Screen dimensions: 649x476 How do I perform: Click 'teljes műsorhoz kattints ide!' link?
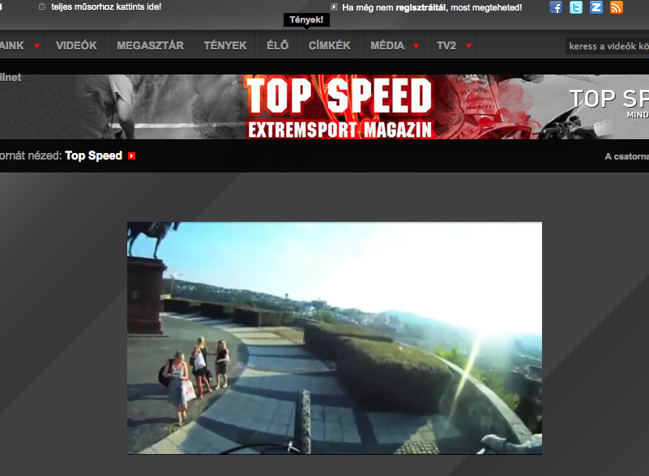click(106, 6)
